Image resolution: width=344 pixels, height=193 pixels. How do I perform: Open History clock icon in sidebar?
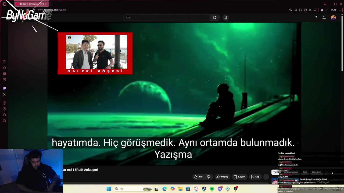pos(4,109)
